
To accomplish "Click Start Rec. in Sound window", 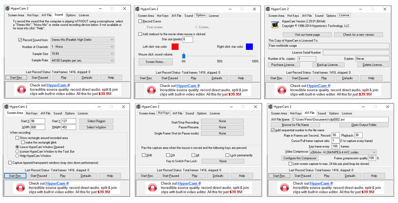I will [16, 78].
